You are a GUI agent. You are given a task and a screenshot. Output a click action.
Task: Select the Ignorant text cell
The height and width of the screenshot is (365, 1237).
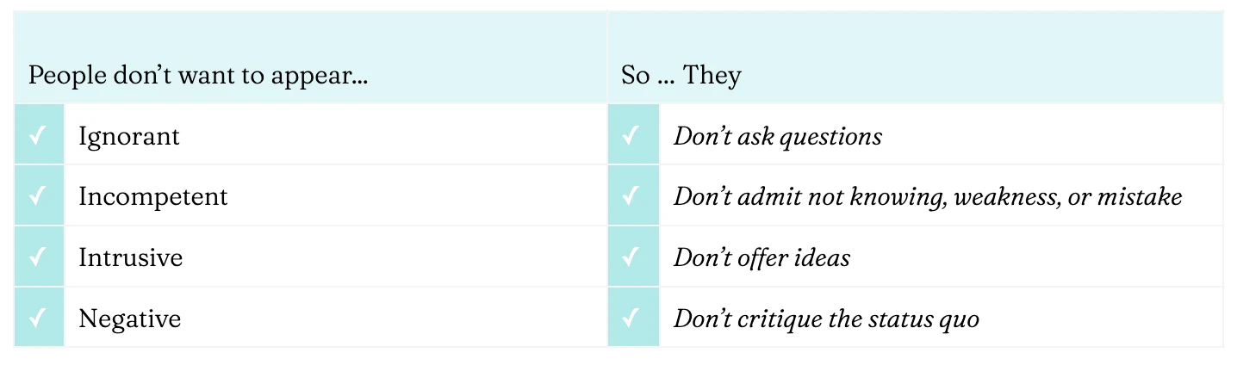point(129,136)
